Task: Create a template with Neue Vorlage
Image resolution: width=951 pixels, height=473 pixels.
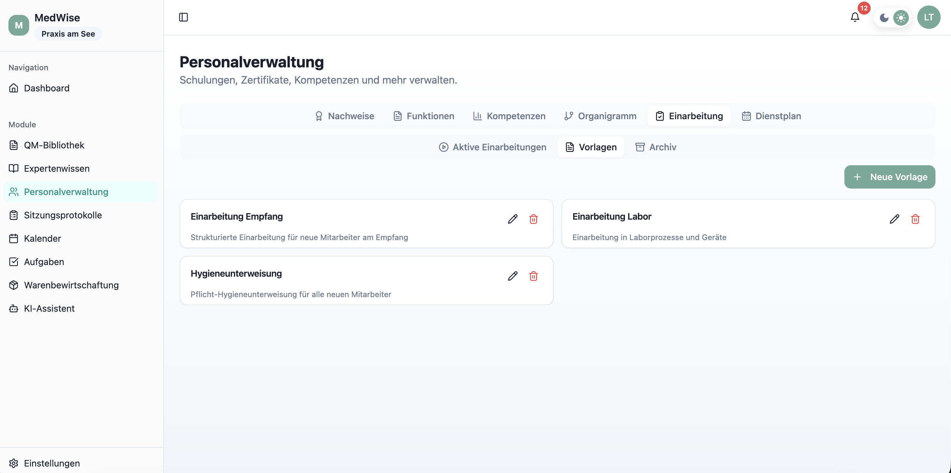Action: coord(889,177)
